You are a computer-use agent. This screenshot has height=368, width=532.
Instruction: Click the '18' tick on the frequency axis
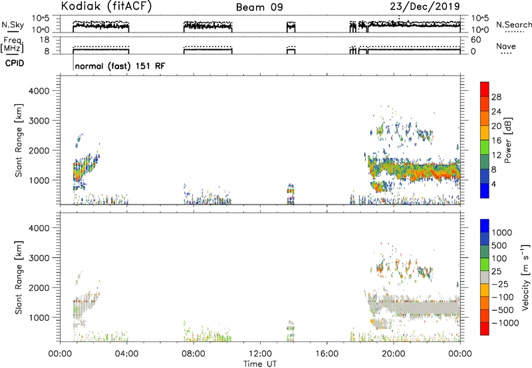click(45, 40)
